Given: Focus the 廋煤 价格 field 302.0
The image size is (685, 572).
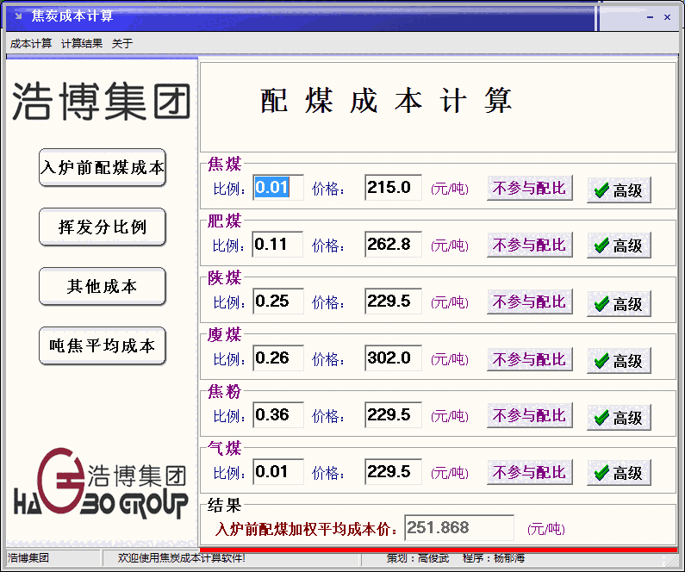Looking at the screenshot, I should click(393, 358).
